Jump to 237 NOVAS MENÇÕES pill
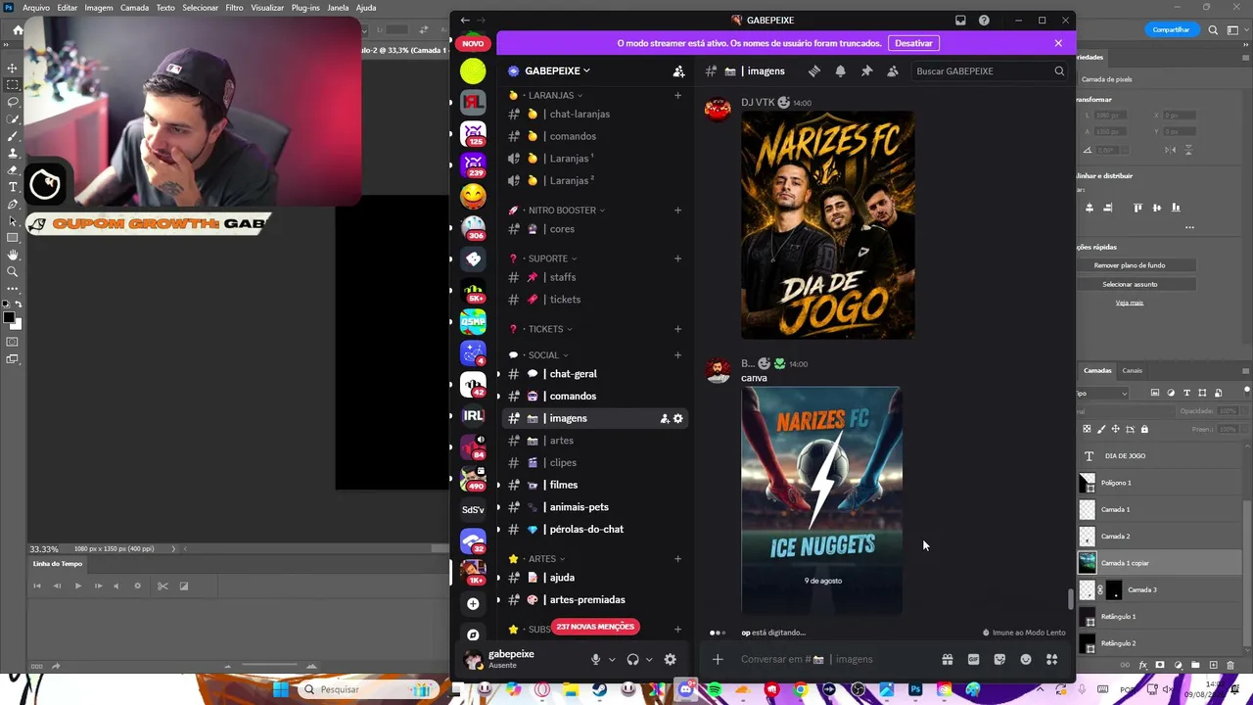1253x705 pixels. [595, 627]
